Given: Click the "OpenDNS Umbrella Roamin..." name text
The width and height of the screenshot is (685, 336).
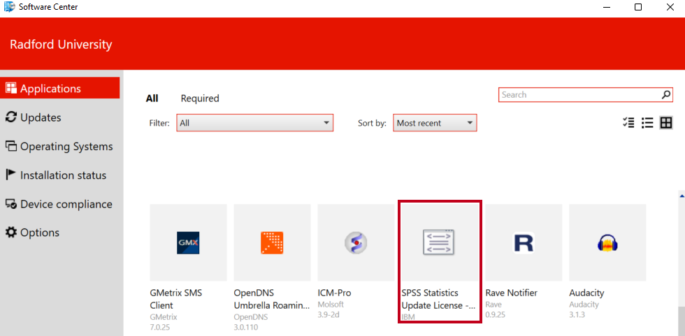Looking at the screenshot, I should [272, 299].
